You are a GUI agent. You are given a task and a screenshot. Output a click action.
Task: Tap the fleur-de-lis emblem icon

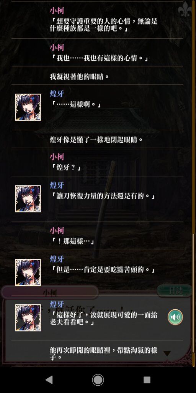point(185,9)
